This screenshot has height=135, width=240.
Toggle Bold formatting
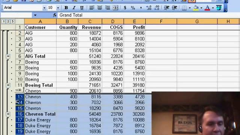tap(66, 7)
